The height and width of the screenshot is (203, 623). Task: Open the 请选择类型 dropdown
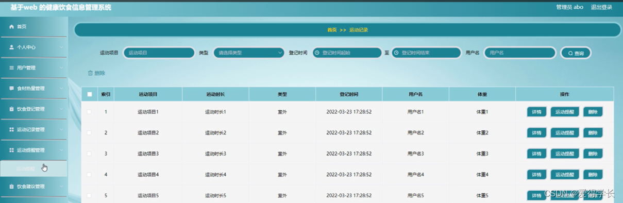point(249,53)
